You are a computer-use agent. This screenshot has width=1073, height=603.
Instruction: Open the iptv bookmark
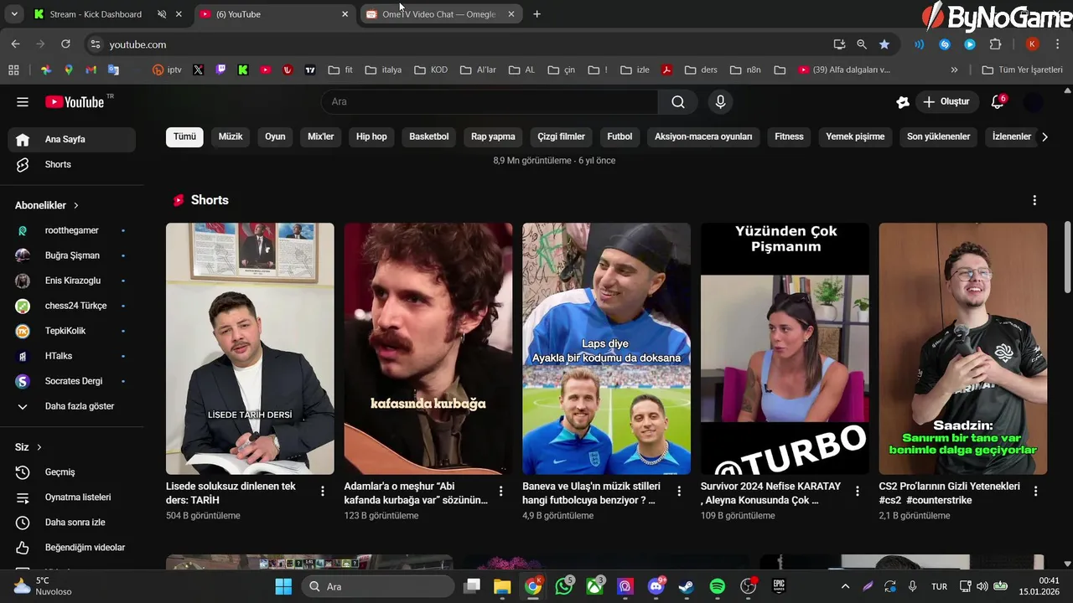click(167, 70)
